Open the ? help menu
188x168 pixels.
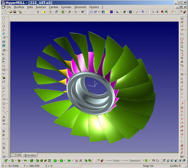point(103,7)
